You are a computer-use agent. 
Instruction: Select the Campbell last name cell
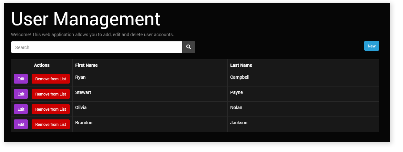(240, 77)
